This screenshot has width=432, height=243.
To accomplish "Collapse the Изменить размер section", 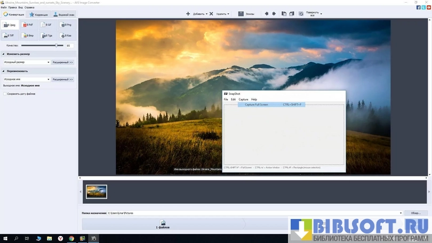I will pos(4,54).
